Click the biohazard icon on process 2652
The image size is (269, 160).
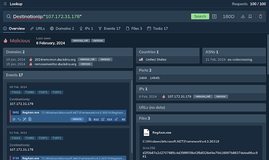pos(14,119)
